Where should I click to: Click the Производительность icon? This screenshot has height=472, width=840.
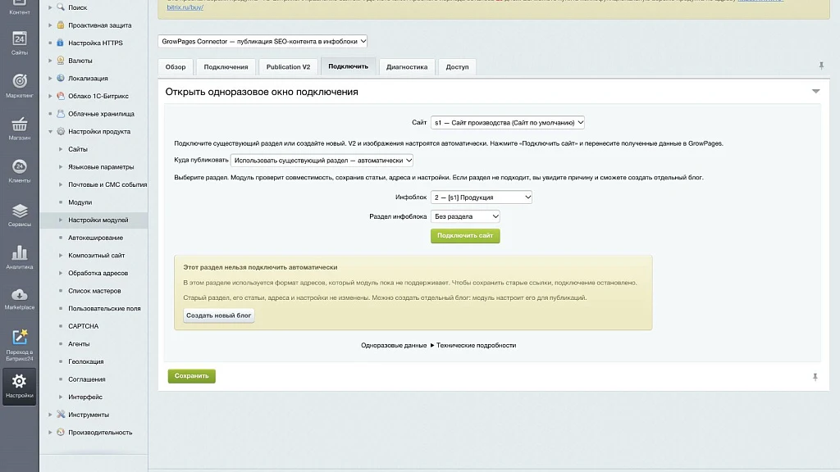pyautogui.click(x=61, y=432)
